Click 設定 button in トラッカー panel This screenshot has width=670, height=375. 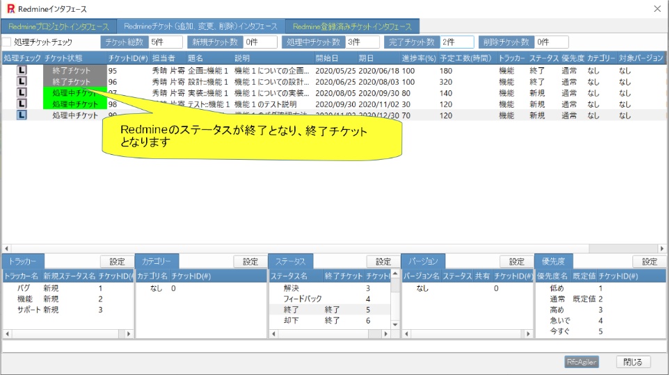(117, 262)
